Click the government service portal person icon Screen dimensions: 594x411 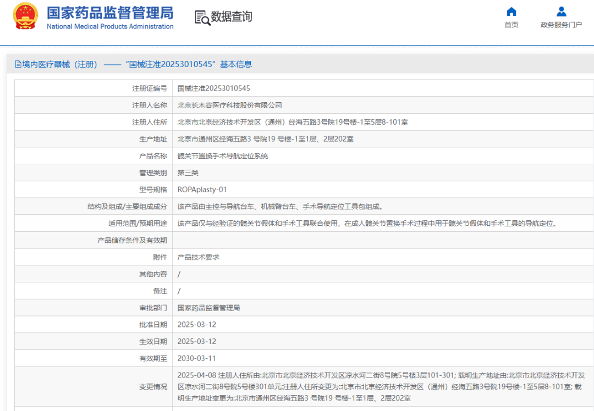[561, 12]
